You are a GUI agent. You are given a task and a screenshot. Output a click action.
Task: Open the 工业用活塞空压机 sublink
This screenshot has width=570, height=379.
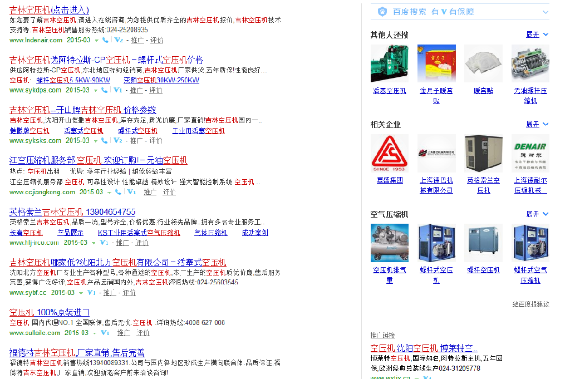point(199,131)
